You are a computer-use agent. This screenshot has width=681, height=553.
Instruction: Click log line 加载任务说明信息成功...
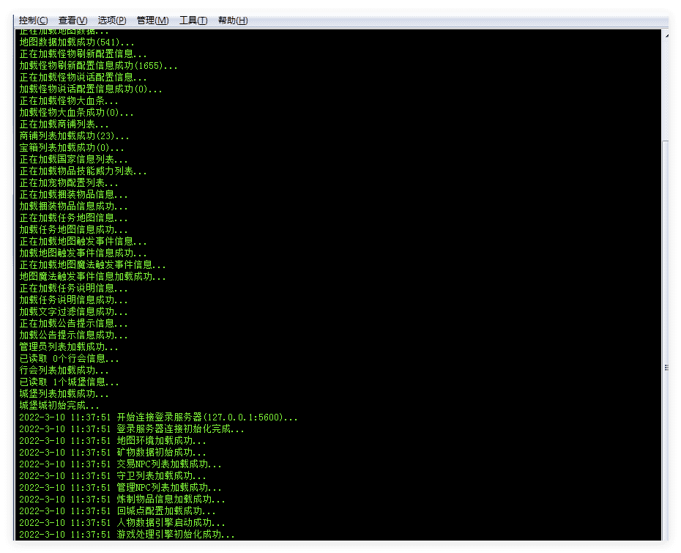pos(73,300)
